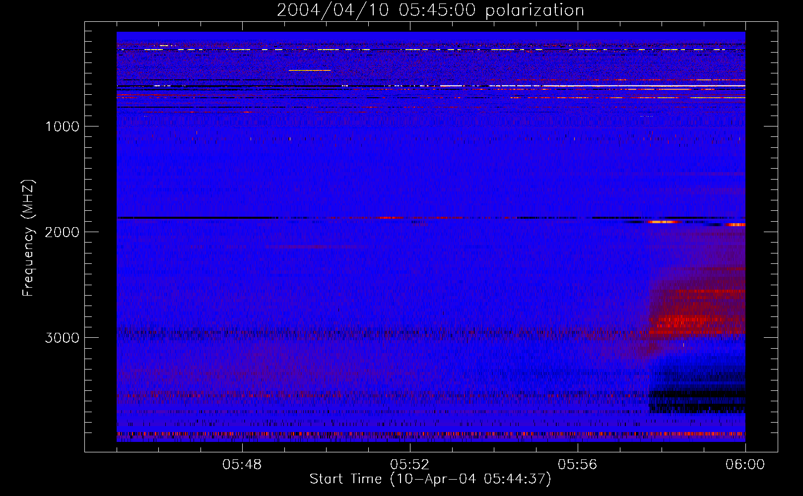803x496 pixels.
Task: Select the 1000 frequency tick label
Action: 62,126
